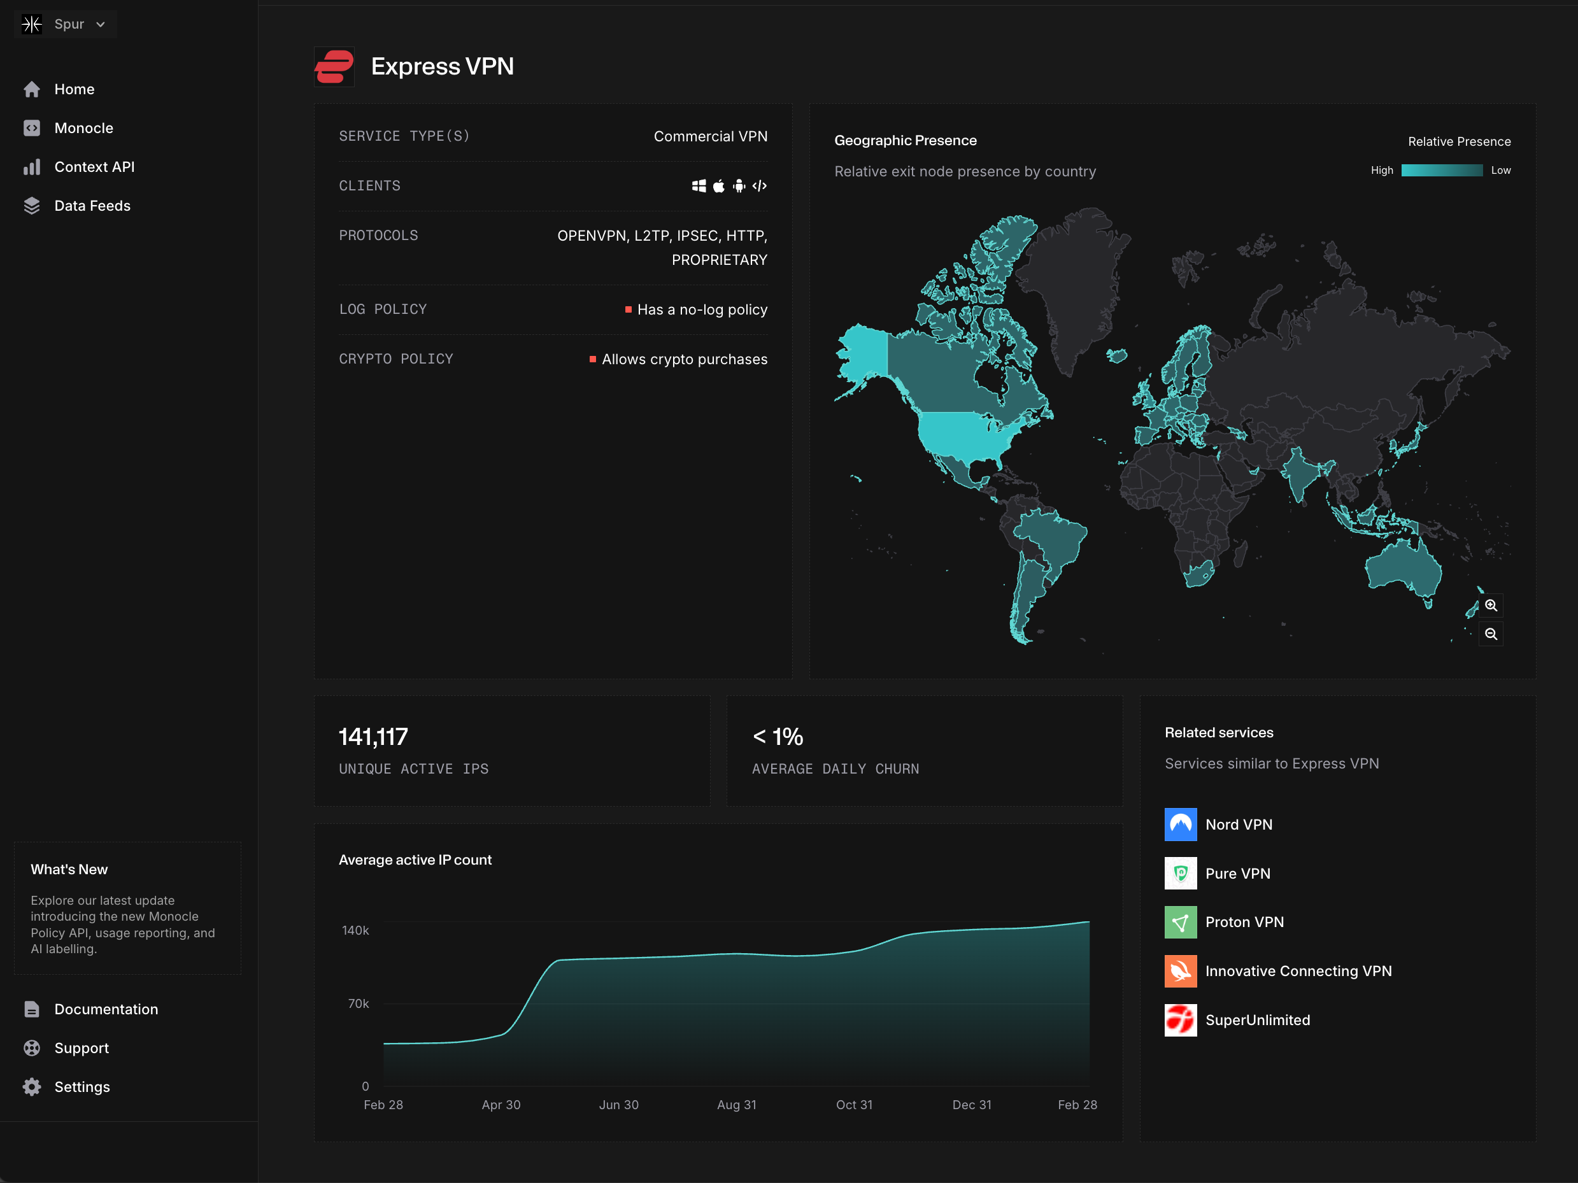
Task: Open the Documentation link
Action: 106,1009
